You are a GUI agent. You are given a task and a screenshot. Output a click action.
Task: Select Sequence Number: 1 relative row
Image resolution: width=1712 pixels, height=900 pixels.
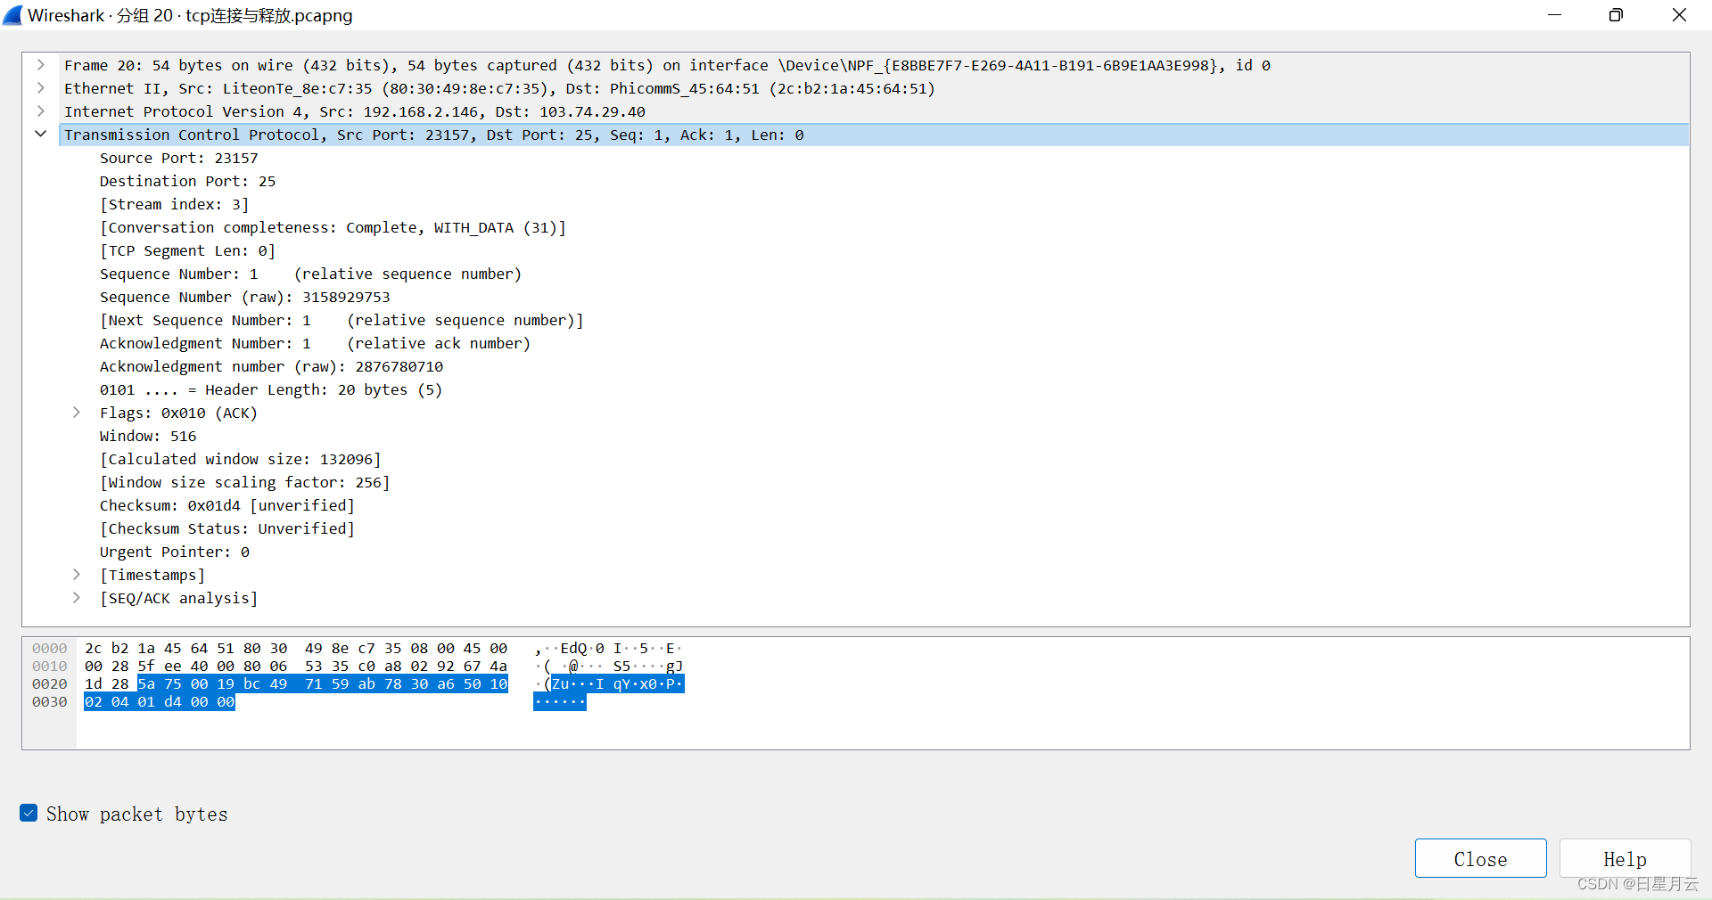point(311,274)
